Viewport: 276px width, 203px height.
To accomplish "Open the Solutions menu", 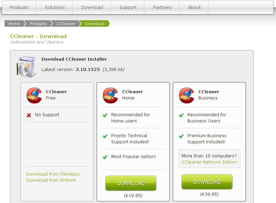I will point(55,8).
